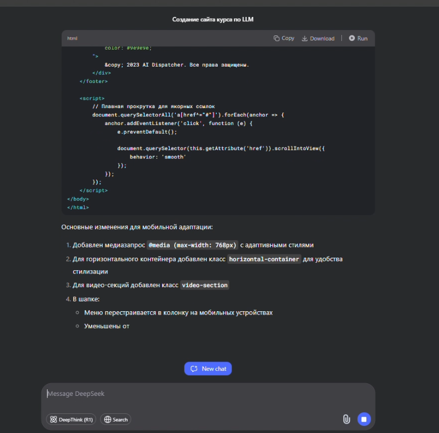Attach a file with the paperclip icon
The image size is (439, 433).
pos(346,419)
